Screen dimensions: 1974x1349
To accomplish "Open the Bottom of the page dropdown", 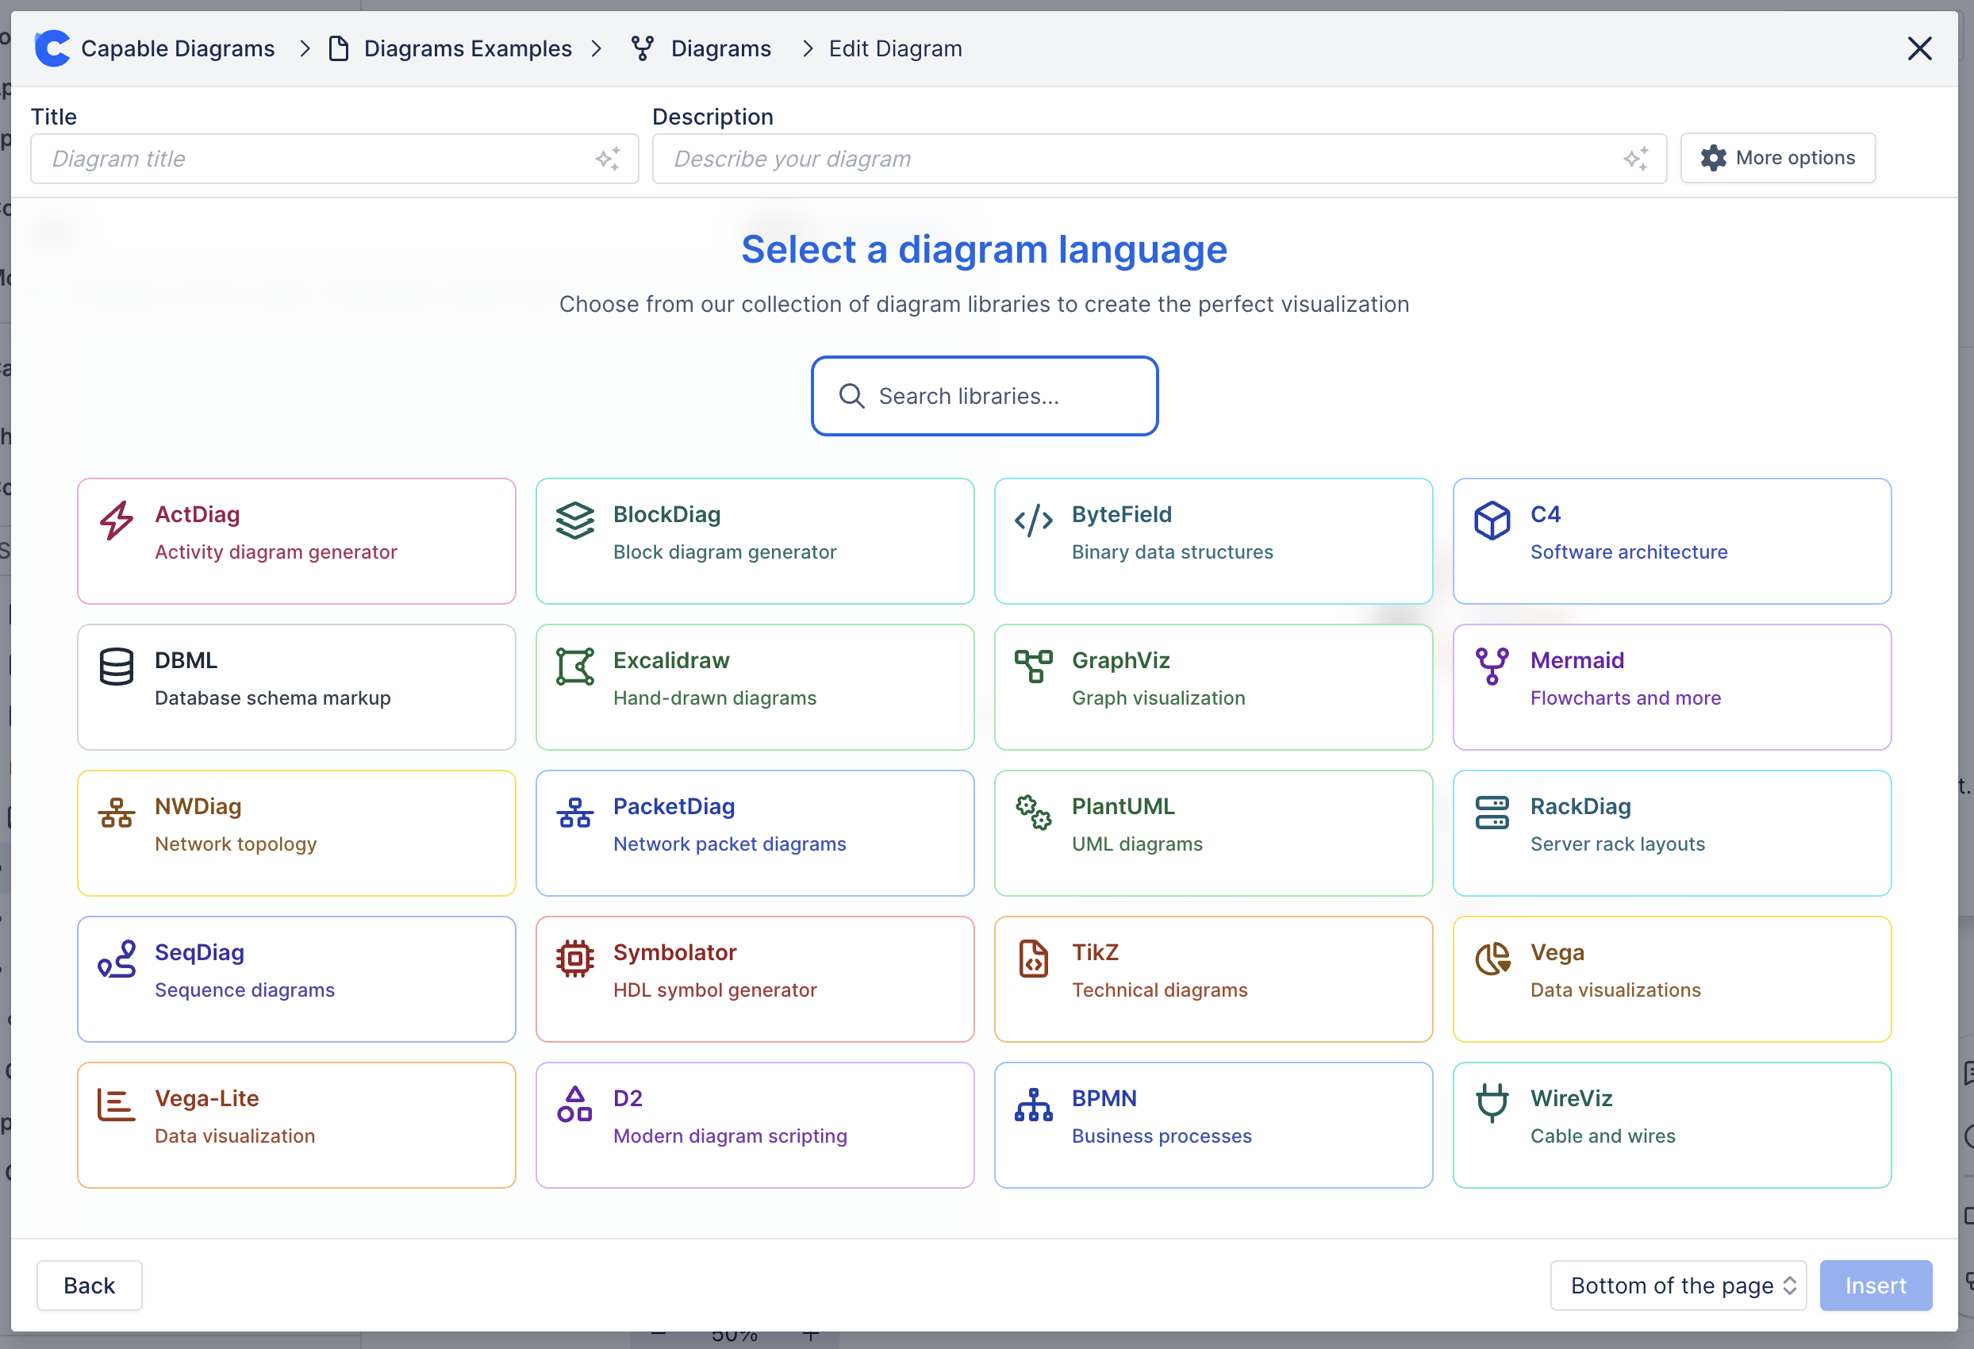I will click(x=1677, y=1286).
